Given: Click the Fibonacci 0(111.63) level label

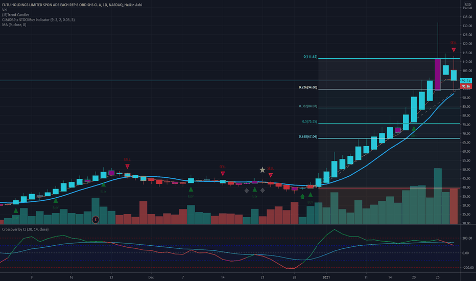Looking at the screenshot, I should click(310, 57).
